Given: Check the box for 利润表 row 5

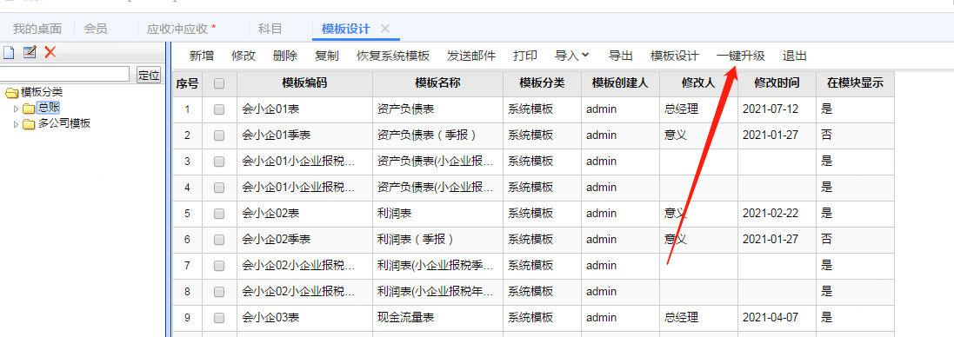Looking at the screenshot, I should pos(219,214).
